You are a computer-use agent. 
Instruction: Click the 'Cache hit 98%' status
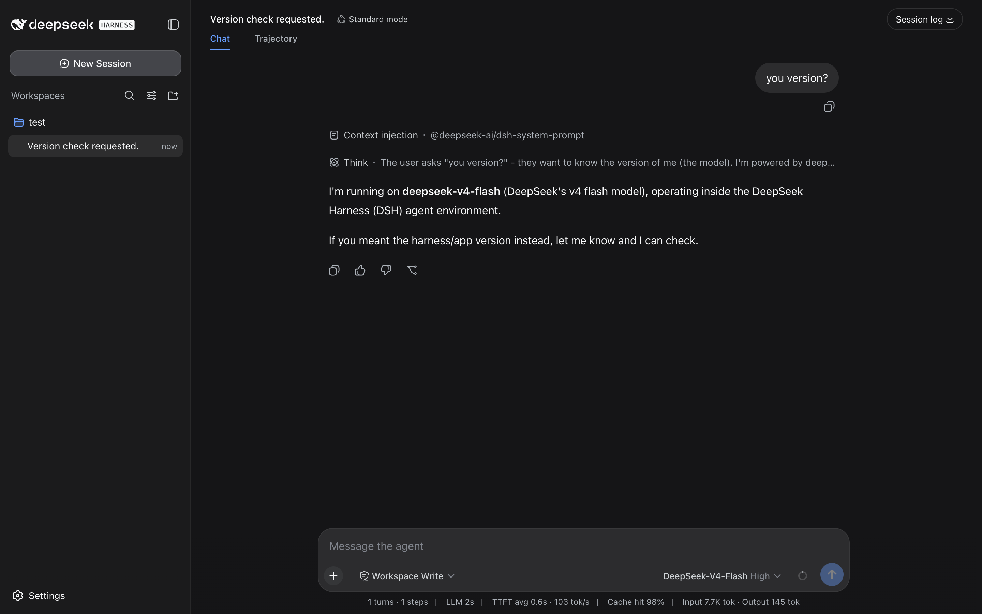point(636,602)
